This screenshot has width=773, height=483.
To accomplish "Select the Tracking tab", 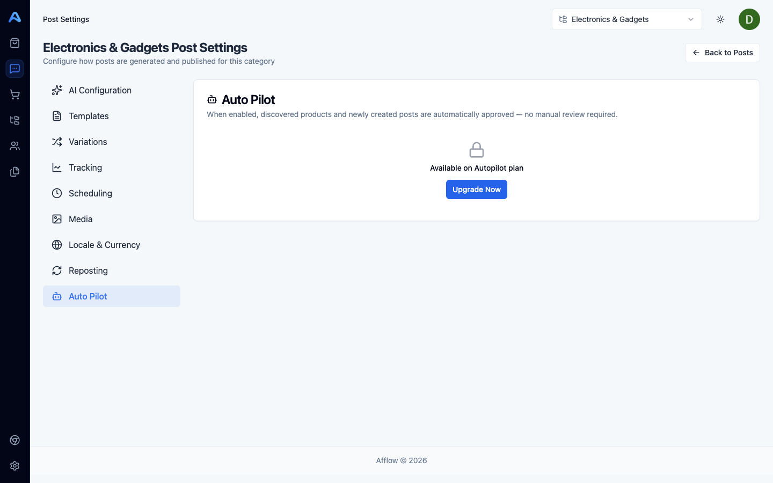I will 85,167.
